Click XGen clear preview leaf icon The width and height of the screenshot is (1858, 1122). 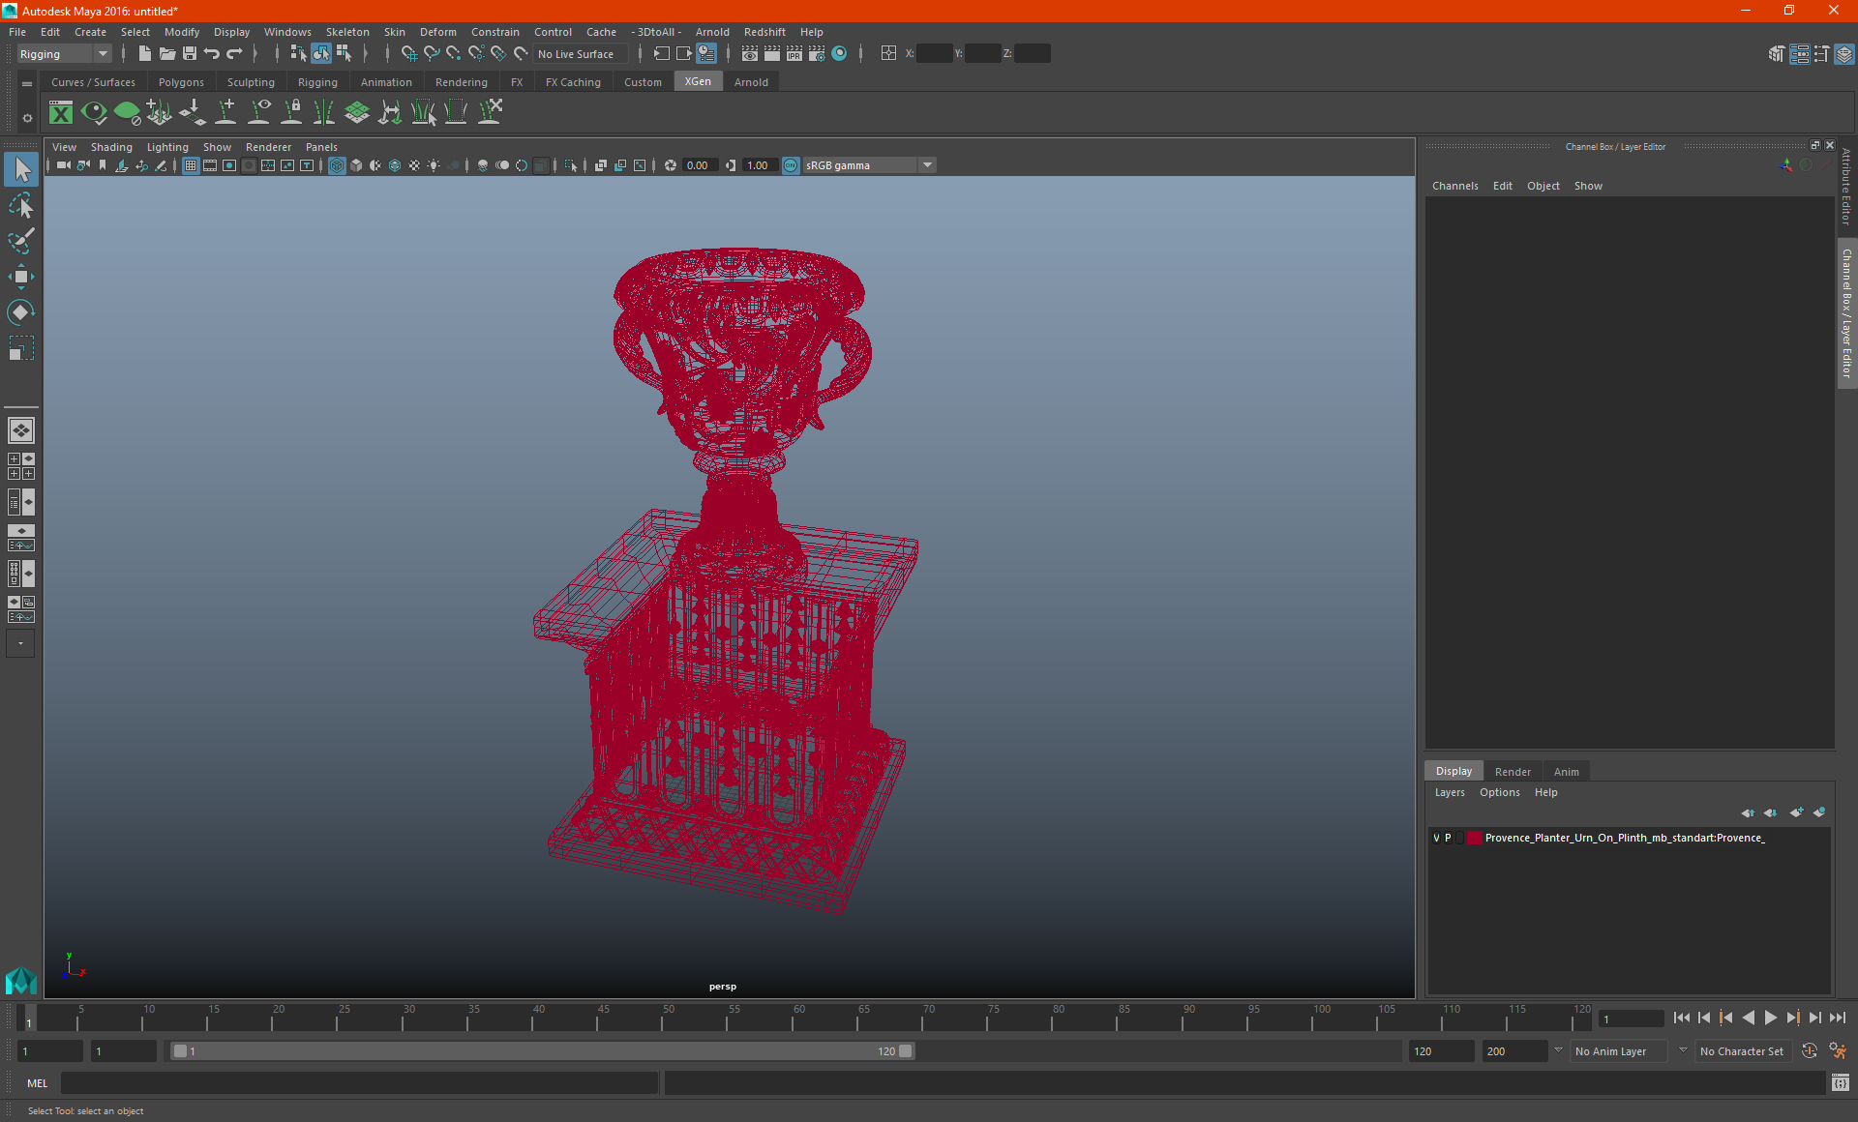click(127, 113)
